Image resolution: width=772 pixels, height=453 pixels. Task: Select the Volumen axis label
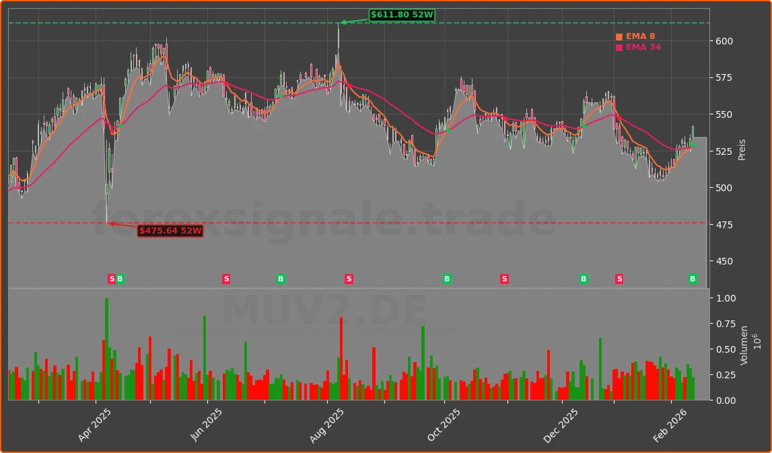click(743, 345)
